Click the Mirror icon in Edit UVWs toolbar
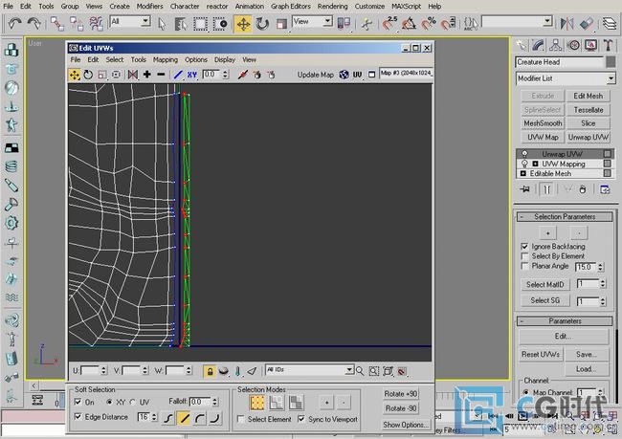Viewport: 622px width, 439px height. click(x=132, y=75)
